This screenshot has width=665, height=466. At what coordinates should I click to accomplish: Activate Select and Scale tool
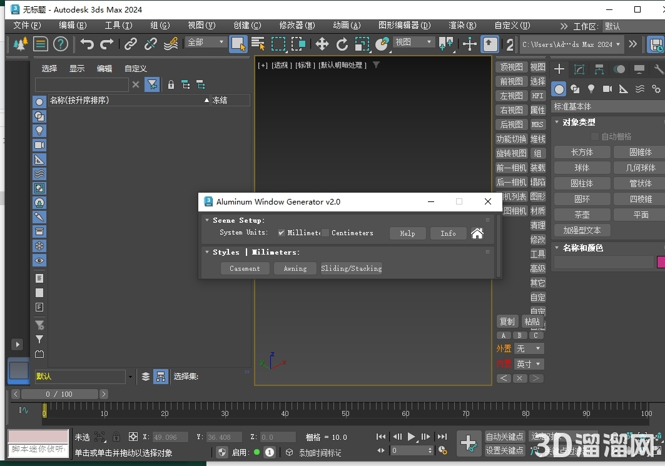(x=362, y=44)
